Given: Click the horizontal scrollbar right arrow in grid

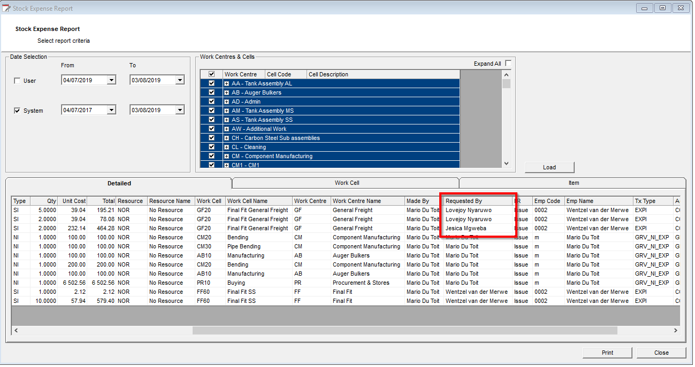Looking at the screenshot, I should click(675, 331).
